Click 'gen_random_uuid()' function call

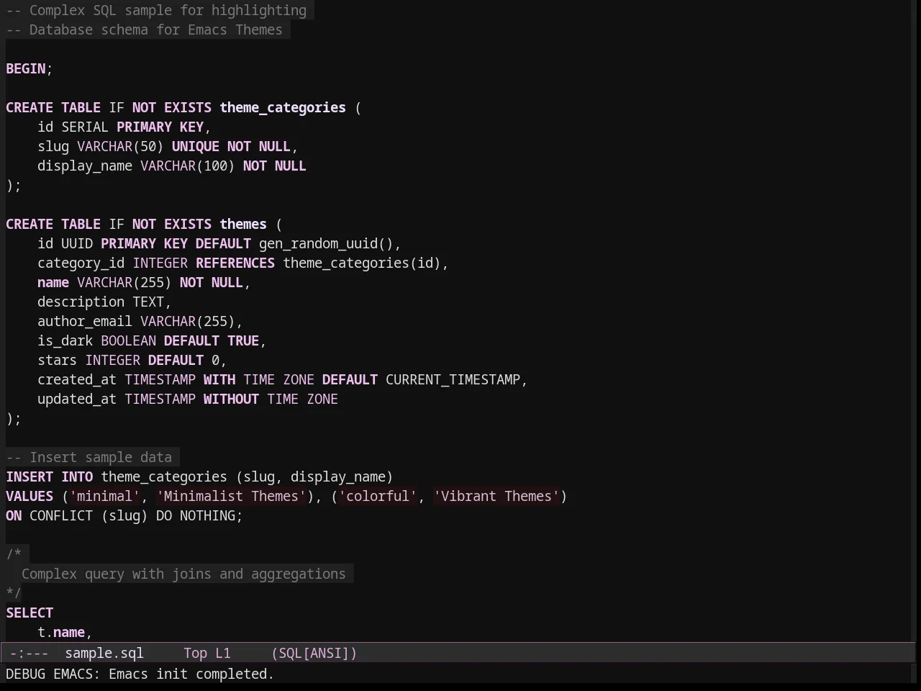pyautogui.click(x=326, y=244)
